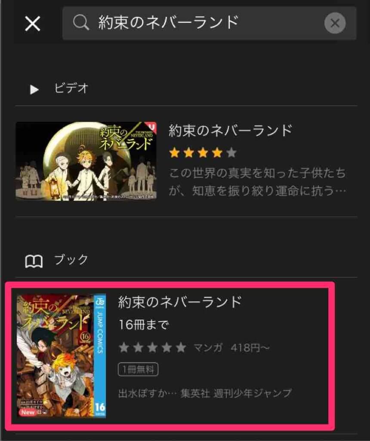Screen dimensions: 370x441
Task: Close the search screen with the X icon
Action: 32,23
